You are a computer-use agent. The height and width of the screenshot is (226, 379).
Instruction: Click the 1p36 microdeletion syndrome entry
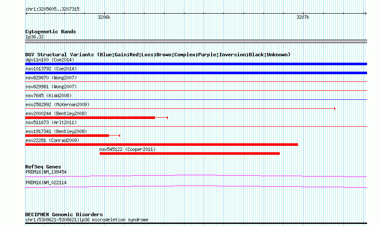[x=87, y=220]
